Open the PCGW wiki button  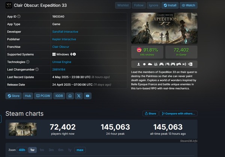coord(43,96)
